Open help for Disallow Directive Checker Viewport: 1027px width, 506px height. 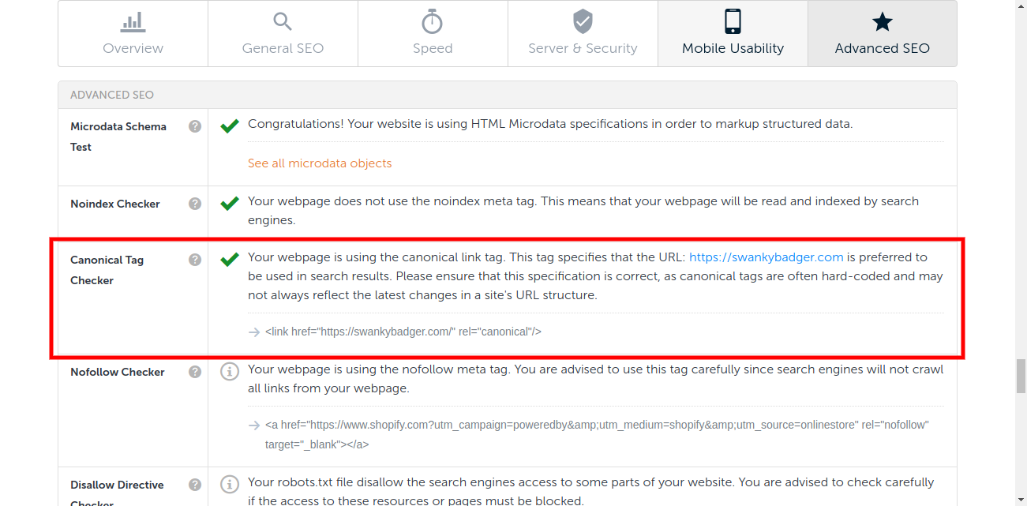pyautogui.click(x=195, y=485)
